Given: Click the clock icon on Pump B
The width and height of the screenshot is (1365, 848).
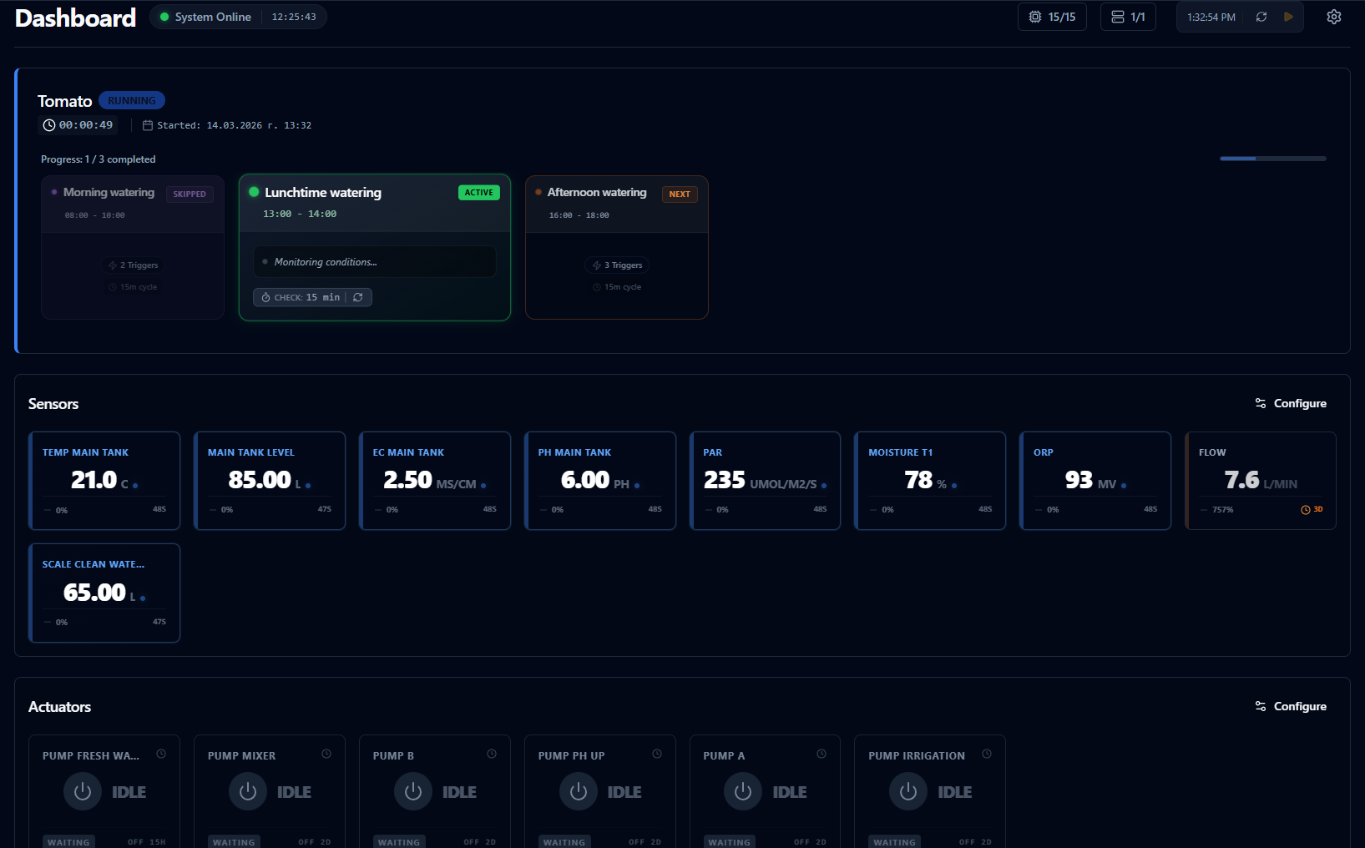Looking at the screenshot, I should pyautogui.click(x=492, y=754).
